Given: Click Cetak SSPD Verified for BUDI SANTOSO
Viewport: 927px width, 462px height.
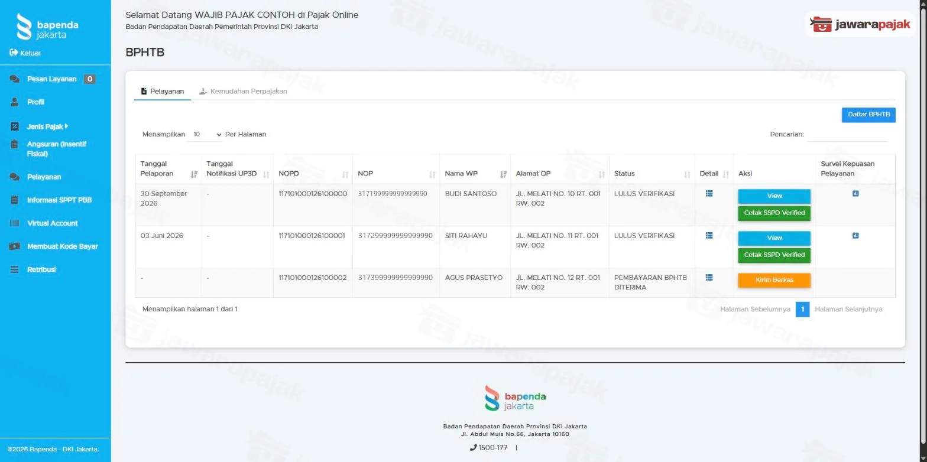Looking at the screenshot, I should coord(774,213).
